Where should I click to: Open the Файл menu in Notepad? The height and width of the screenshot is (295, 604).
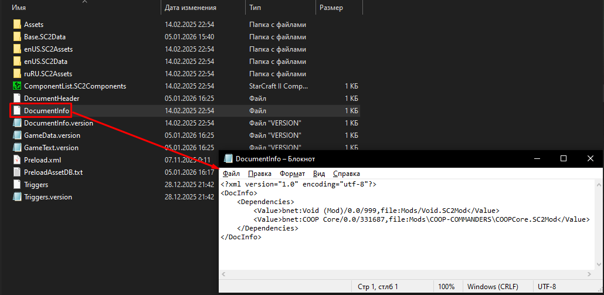click(231, 174)
